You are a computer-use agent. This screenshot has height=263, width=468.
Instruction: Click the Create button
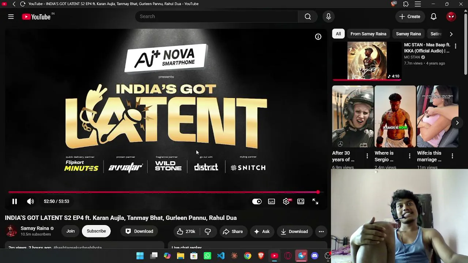coord(410,16)
